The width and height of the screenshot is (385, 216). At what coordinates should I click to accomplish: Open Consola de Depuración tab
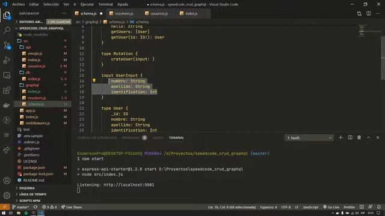pos(97,137)
